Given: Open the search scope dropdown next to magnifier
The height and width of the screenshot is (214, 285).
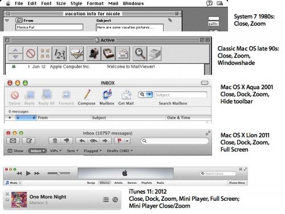Looking at the screenshot, I should tap(149, 95).
